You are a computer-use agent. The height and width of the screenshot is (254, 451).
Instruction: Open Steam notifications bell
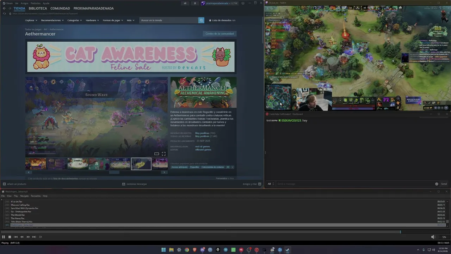195,3
